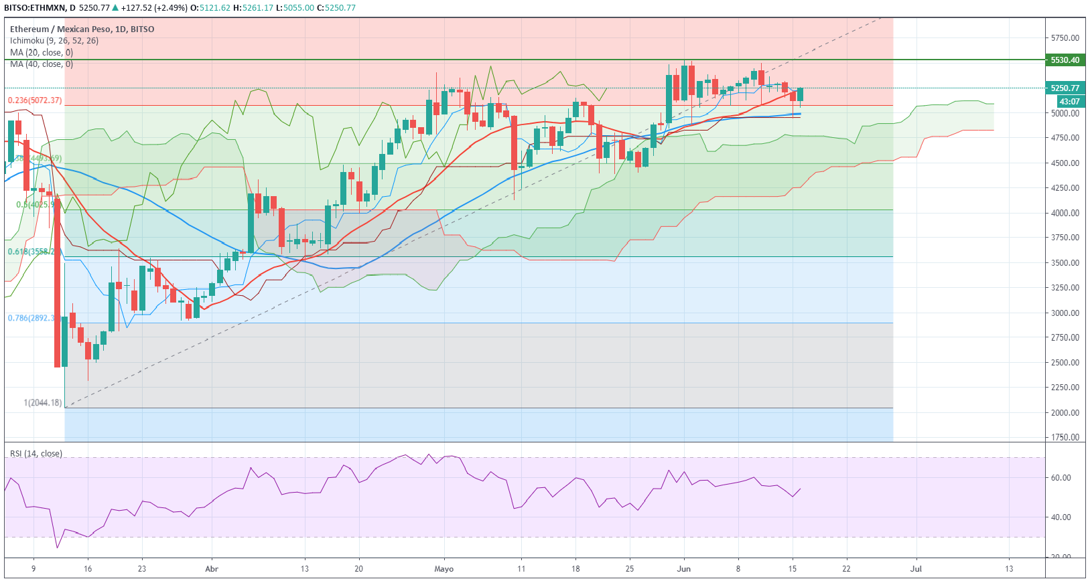This screenshot has width=1090, height=581.
Task: Click the BITSO:ETHMXN symbol header
Action: 35,8
